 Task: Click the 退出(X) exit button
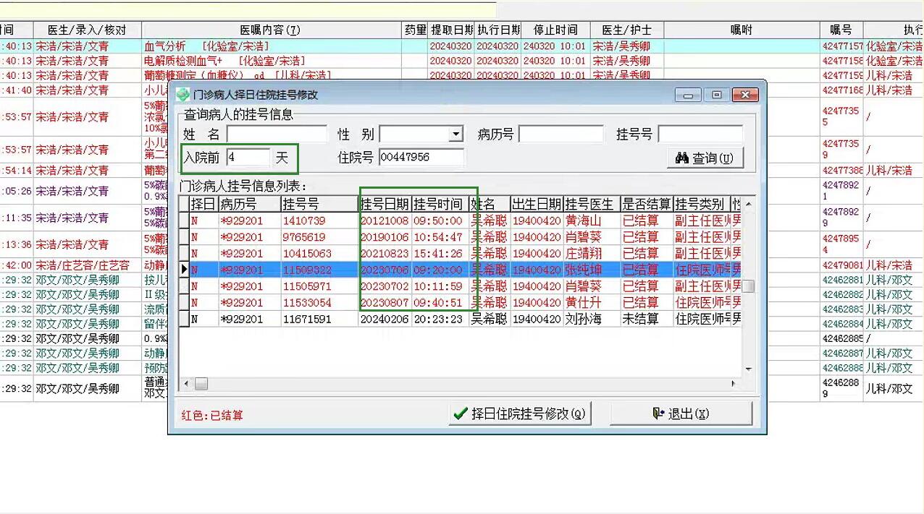681,414
